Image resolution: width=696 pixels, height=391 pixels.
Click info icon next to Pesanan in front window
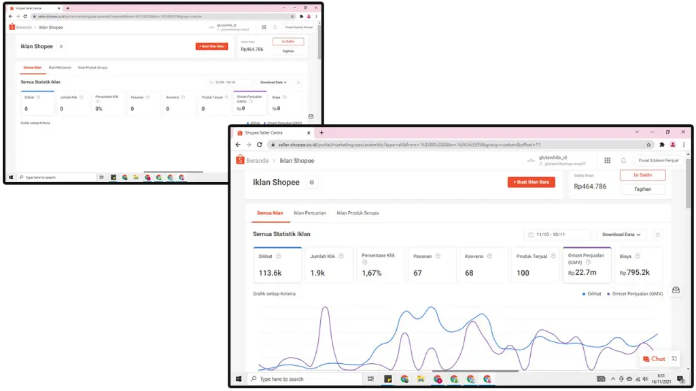coord(438,256)
